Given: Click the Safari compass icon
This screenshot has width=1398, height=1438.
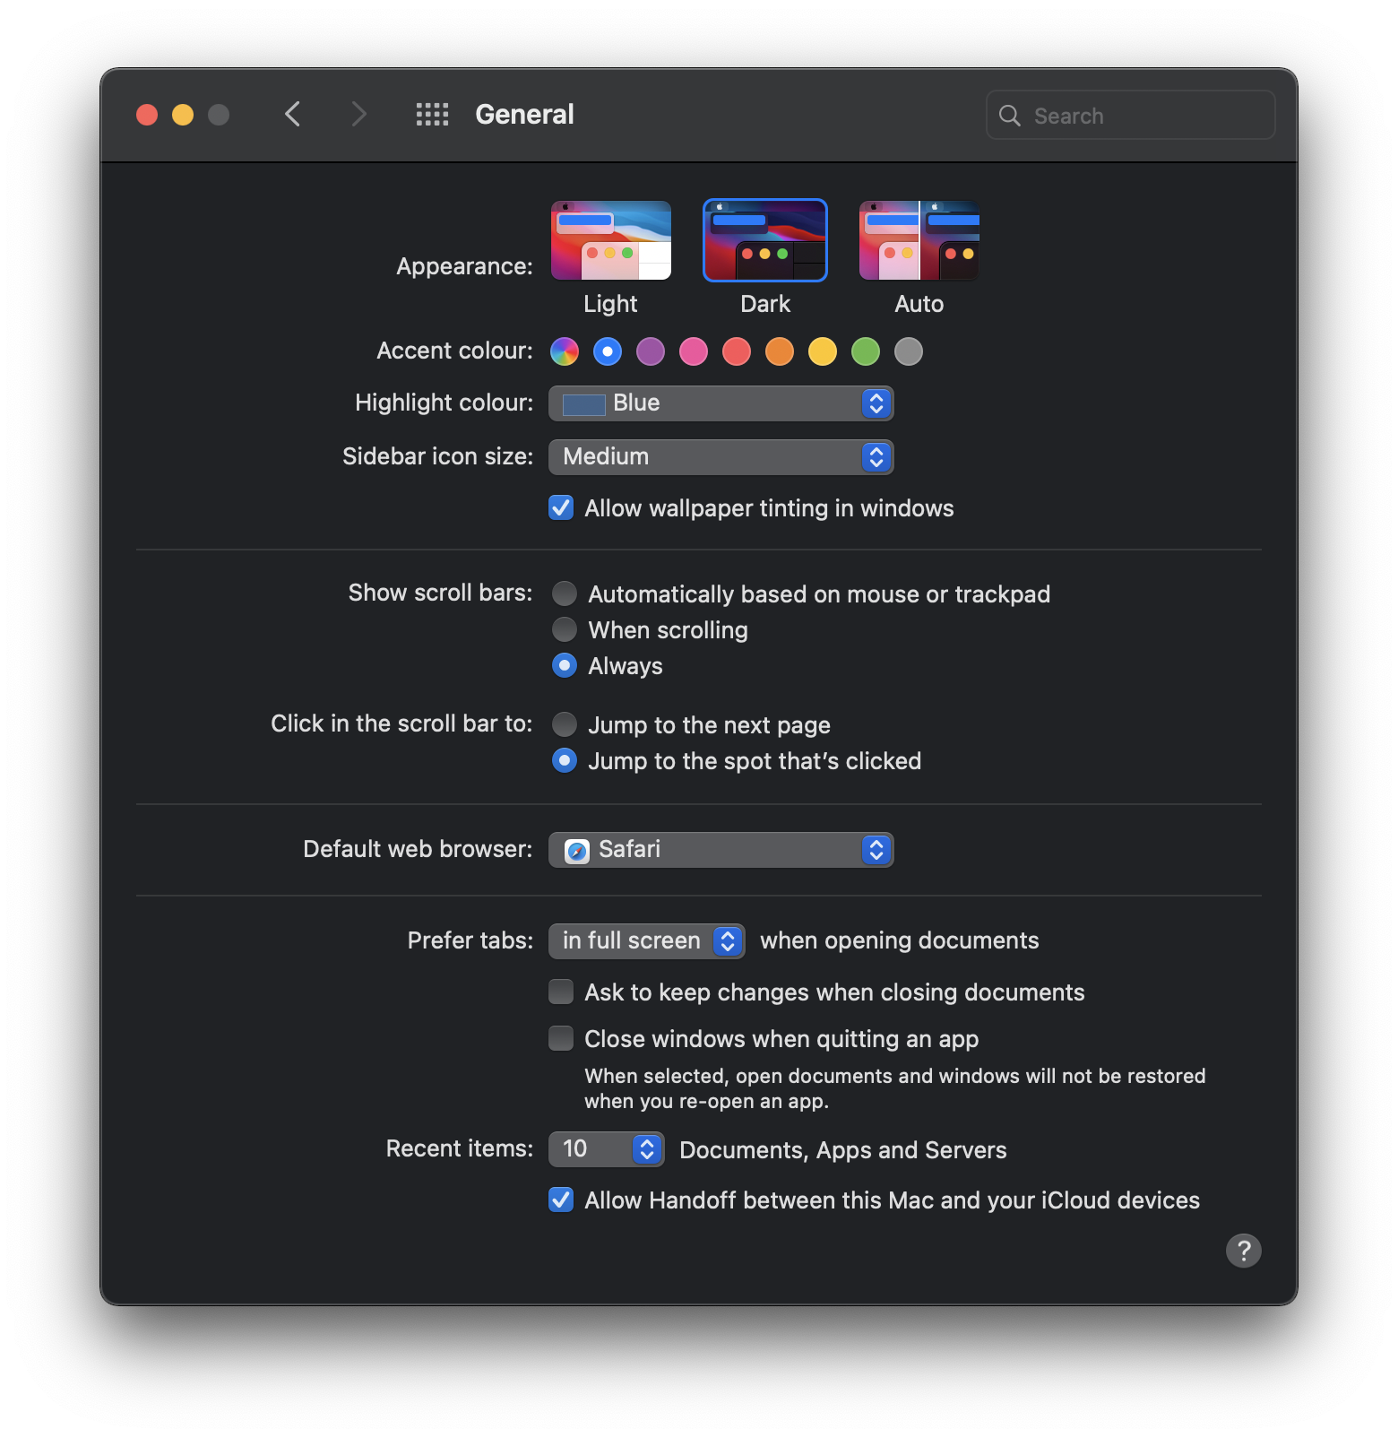Looking at the screenshot, I should [x=577, y=851].
